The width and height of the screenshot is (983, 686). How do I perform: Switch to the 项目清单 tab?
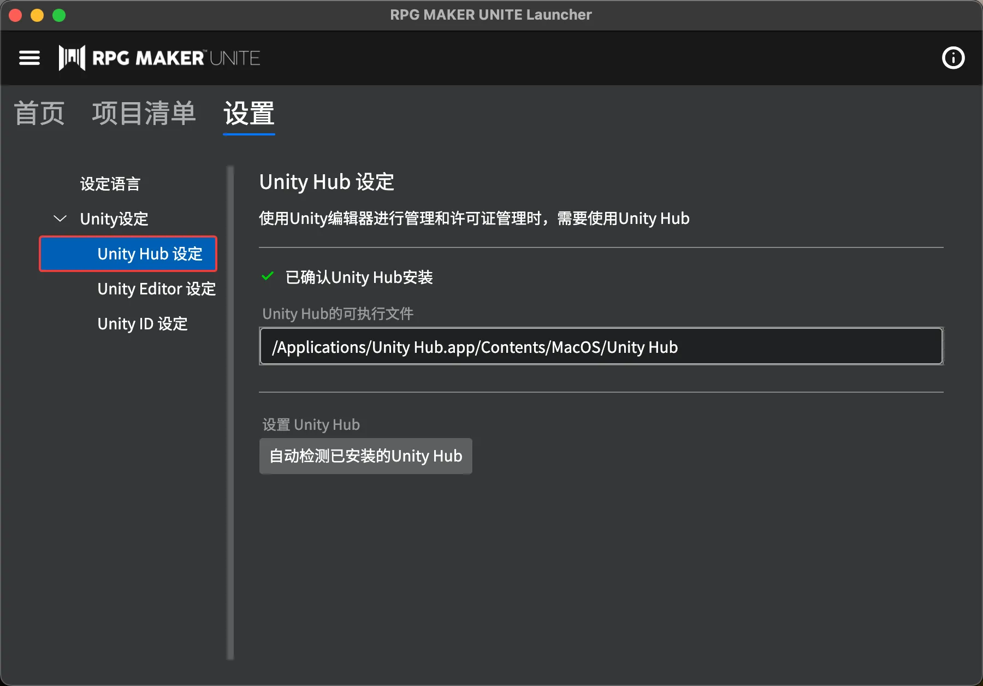[144, 114]
